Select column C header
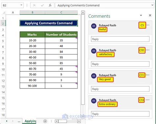This screenshot has width=156, height=124. [61, 12]
